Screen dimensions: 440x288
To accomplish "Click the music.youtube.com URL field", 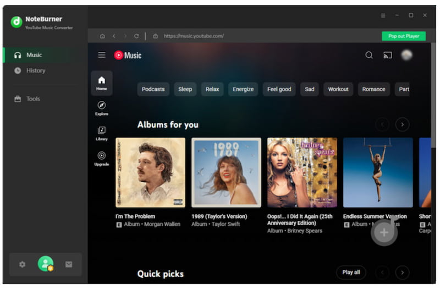I will tap(194, 36).
